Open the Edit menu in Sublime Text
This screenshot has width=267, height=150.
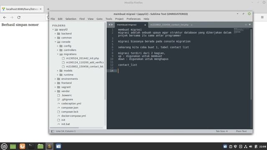click(x=60, y=19)
